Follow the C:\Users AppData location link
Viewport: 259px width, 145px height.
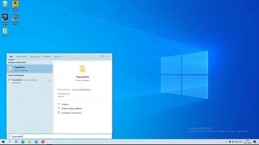(82, 89)
